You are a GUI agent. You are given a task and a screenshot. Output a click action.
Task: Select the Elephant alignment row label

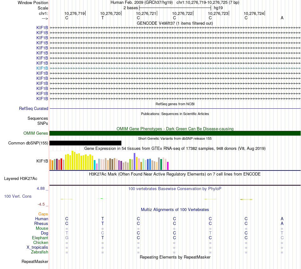(40, 238)
